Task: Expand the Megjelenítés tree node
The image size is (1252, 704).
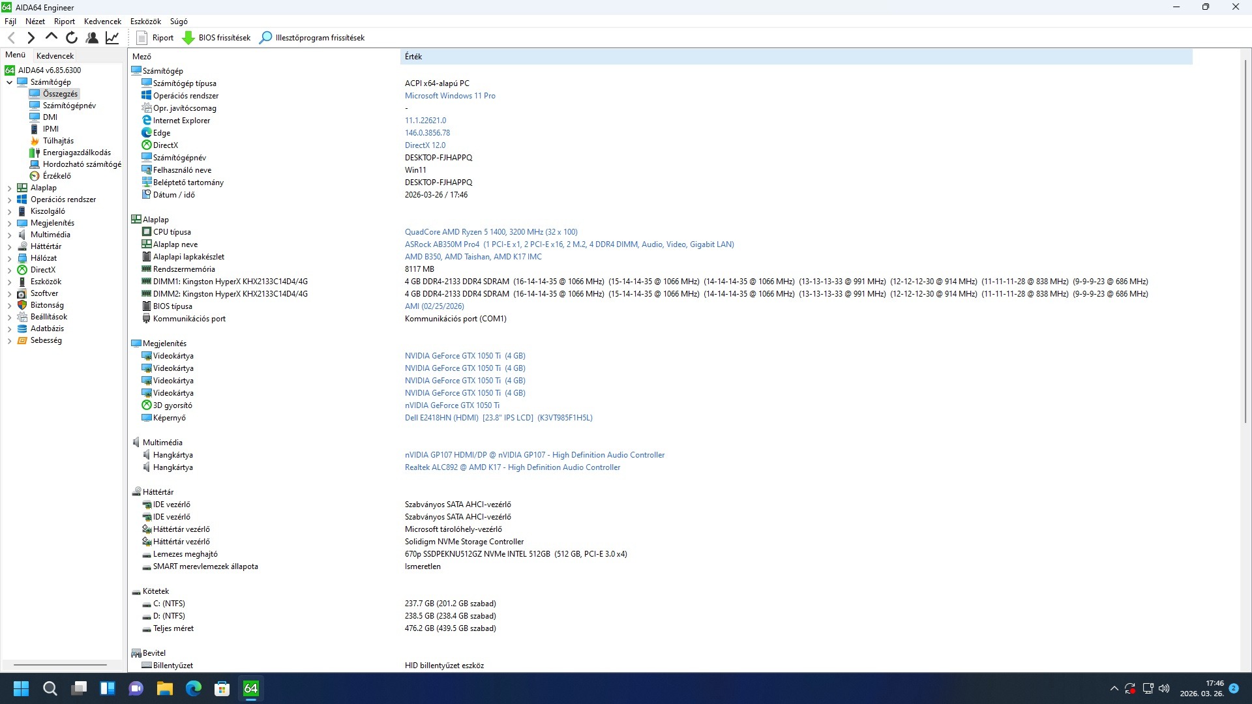Action: (x=10, y=223)
